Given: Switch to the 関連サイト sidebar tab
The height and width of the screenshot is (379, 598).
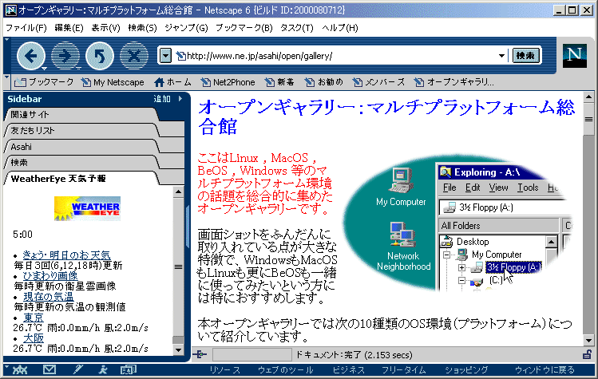Looking at the screenshot, I should point(82,114).
